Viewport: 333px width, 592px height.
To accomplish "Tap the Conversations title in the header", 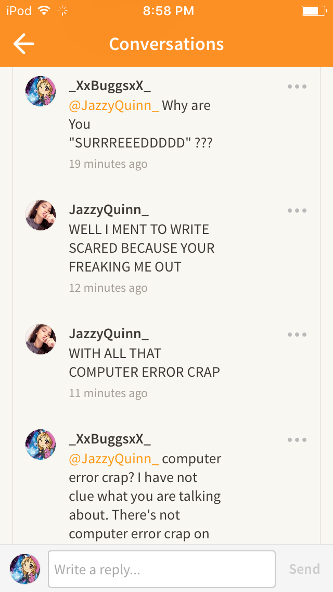I will click(166, 44).
